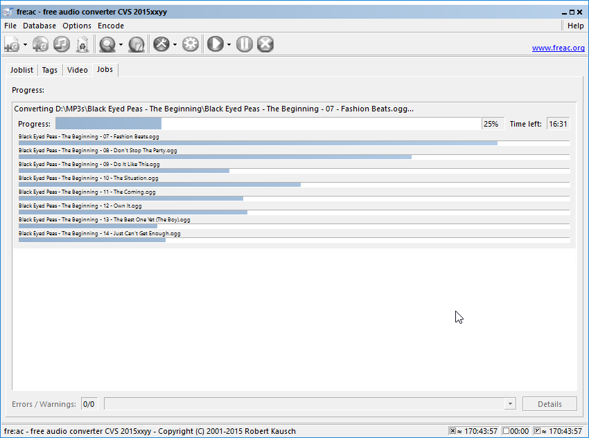Image resolution: width=589 pixels, height=438 pixels.
Task: Maximize the fre:ac window
Action: [572, 12]
